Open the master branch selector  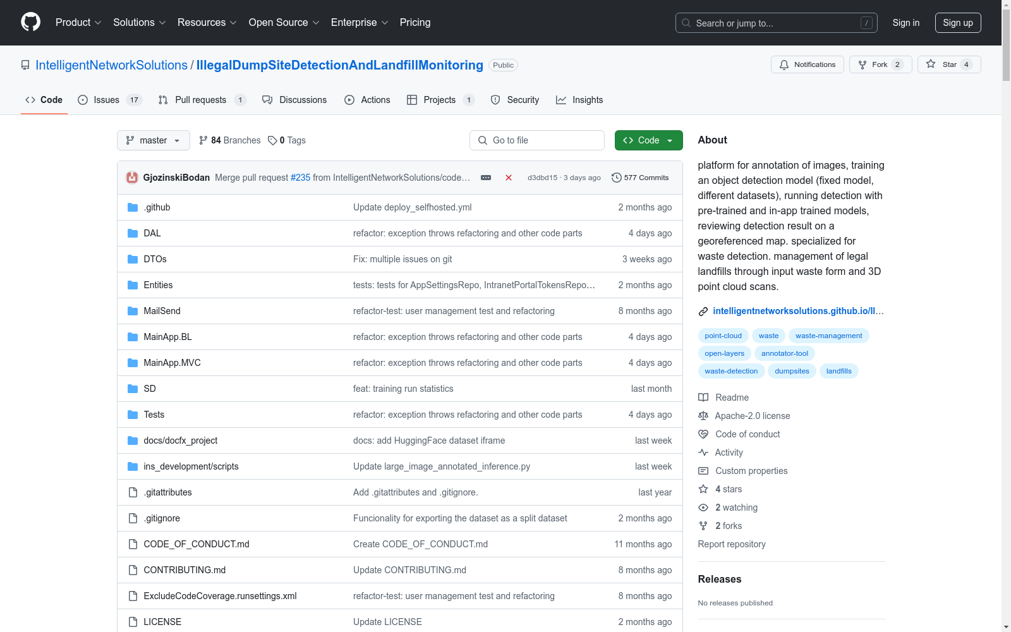click(154, 140)
